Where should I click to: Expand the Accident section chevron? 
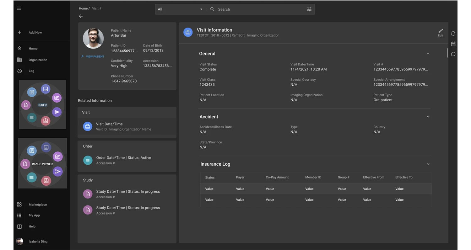tap(428, 117)
